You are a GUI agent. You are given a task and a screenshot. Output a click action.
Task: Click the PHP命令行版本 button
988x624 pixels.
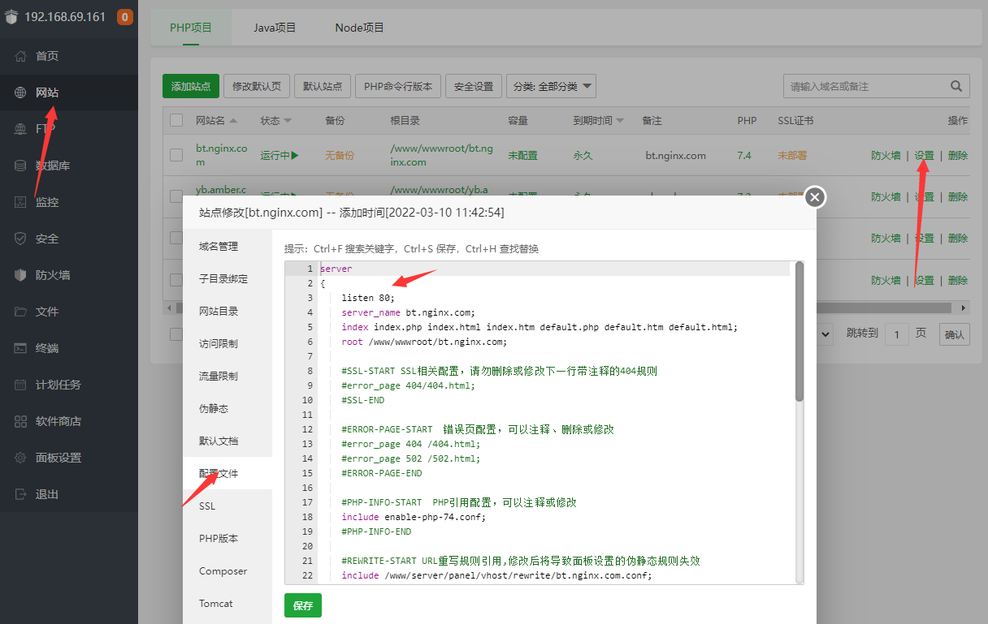[x=398, y=86]
